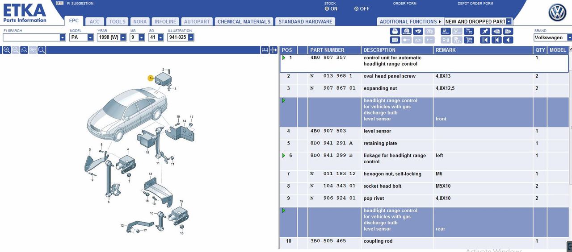This screenshot has height=252, width=572.
Task: Open the SG dropdown showing 41
Action: pos(160,37)
